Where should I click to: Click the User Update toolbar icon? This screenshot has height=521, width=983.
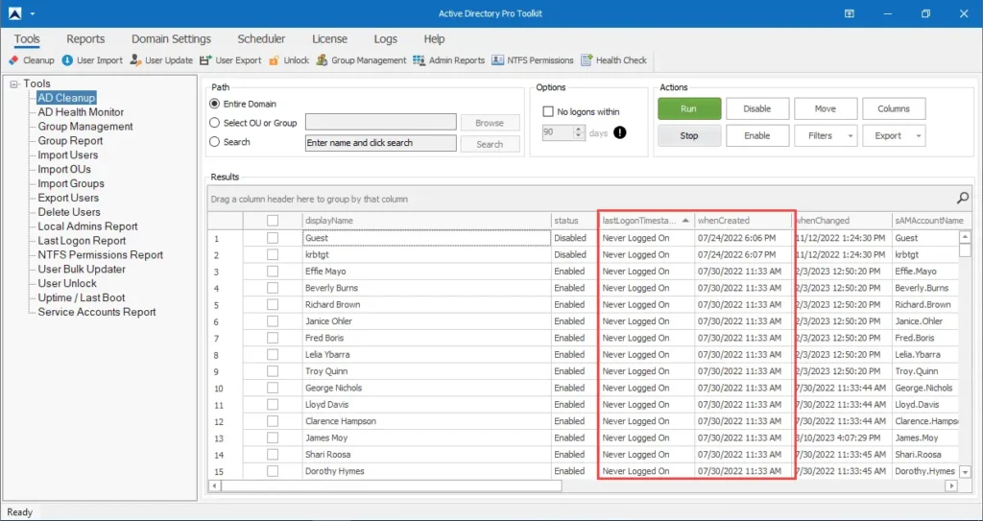[x=135, y=60]
